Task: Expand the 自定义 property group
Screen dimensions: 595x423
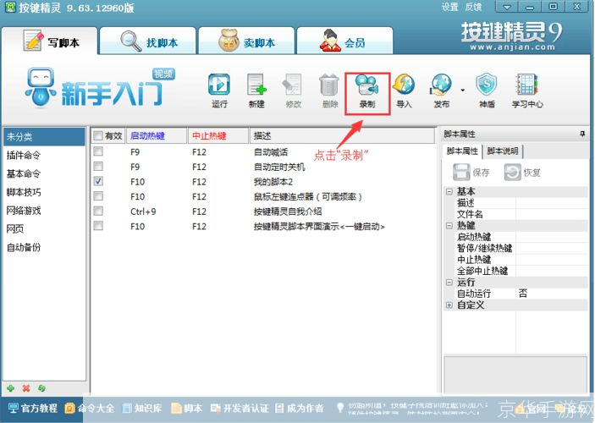Action: tap(449, 305)
